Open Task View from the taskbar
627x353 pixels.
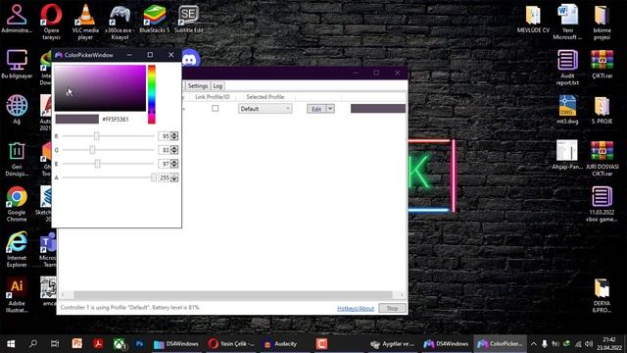tap(55, 343)
